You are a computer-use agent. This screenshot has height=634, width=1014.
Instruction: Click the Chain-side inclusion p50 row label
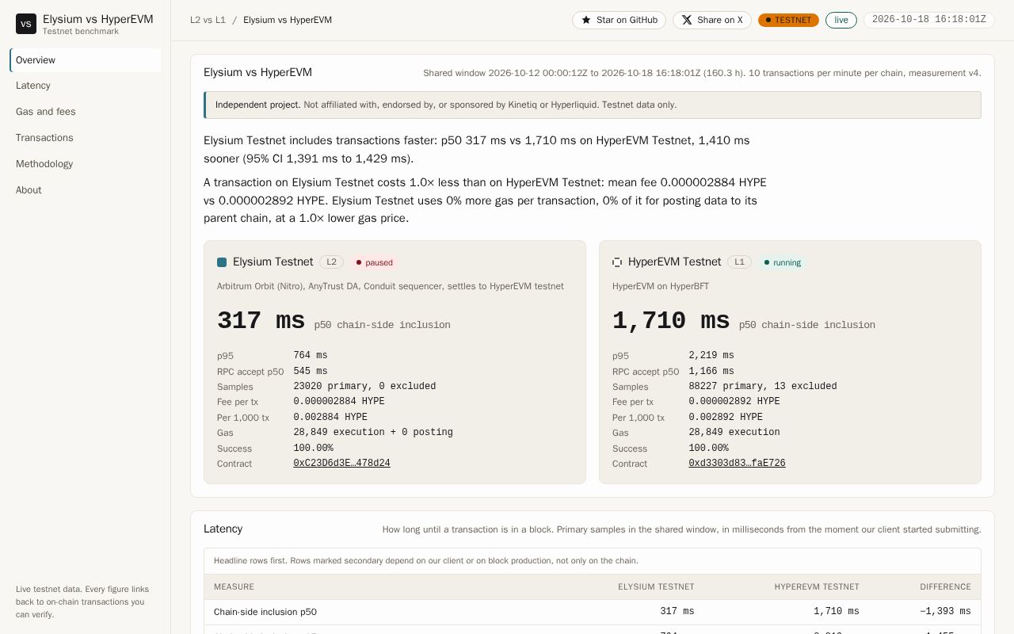coord(265,612)
